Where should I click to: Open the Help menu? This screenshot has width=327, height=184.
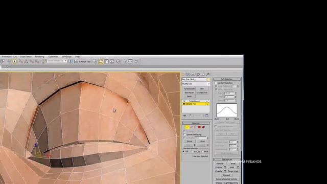click(x=77, y=57)
